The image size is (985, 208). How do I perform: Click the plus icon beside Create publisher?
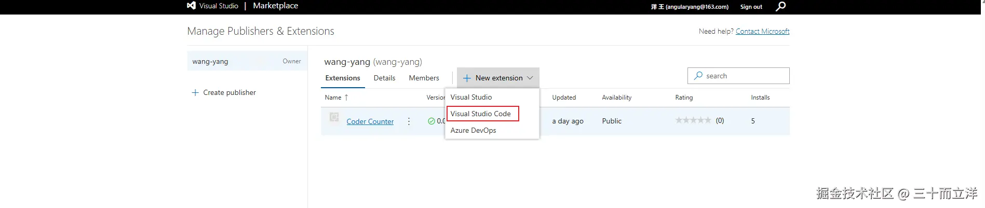point(195,92)
